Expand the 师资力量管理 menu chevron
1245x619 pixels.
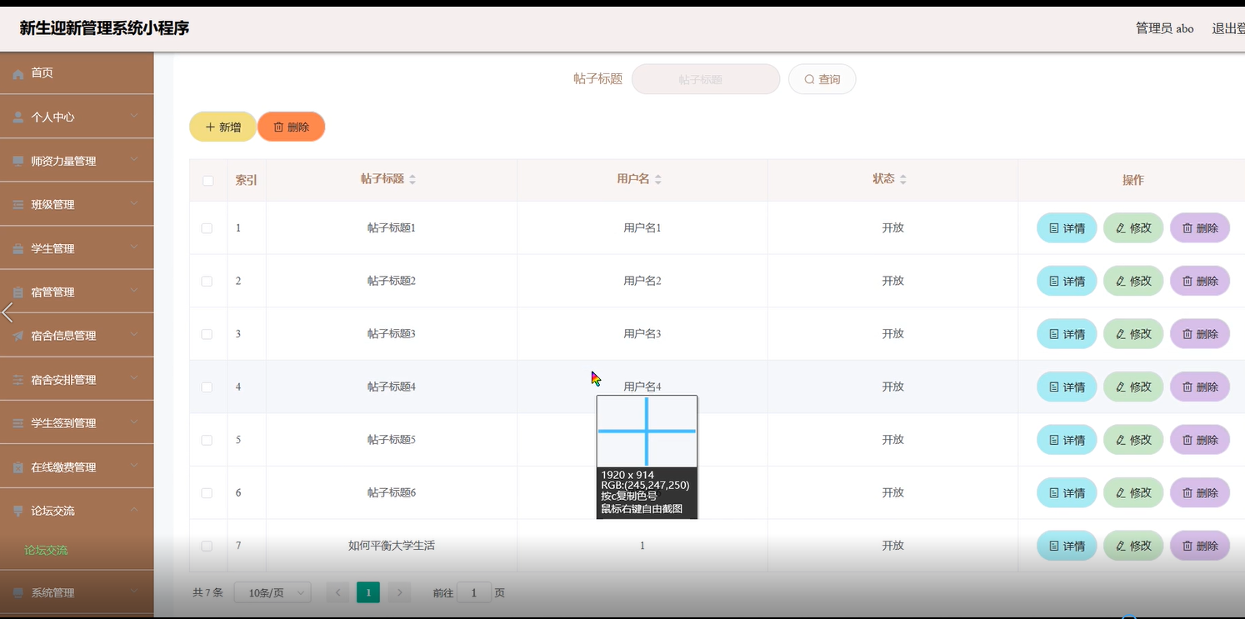point(135,160)
